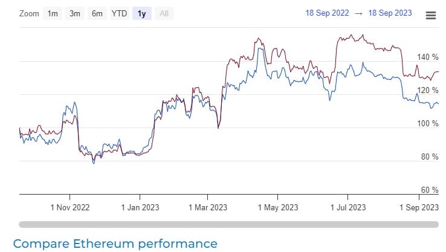Viewport: 446px width, 252px height.
Task: Click the horizontal chart scrollbar
Action: tap(228, 224)
